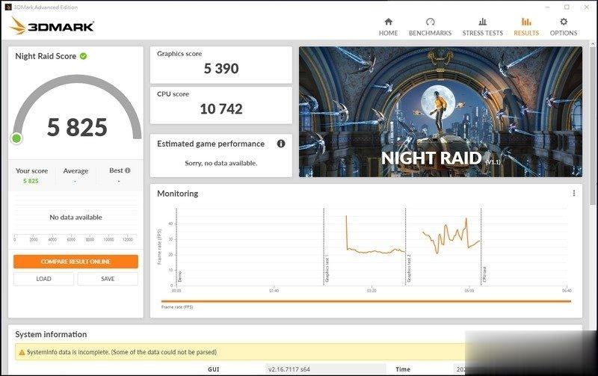Click COMPARE RESULT ONLINE button
The width and height of the screenshot is (598, 376).
tap(75, 262)
